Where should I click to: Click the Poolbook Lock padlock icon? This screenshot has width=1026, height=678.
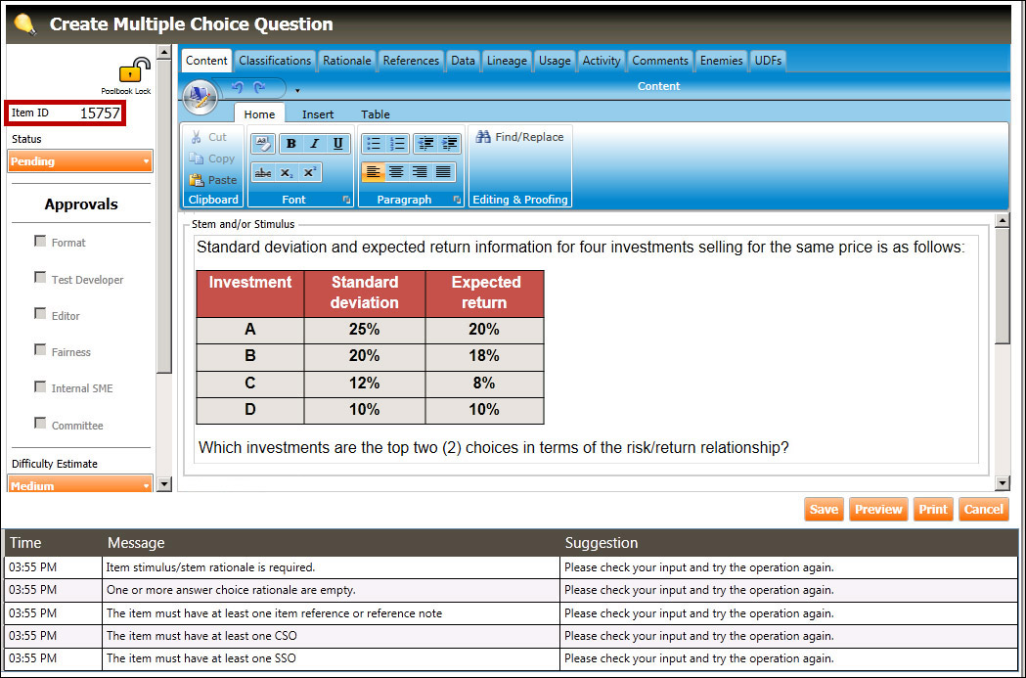coord(134,70)
